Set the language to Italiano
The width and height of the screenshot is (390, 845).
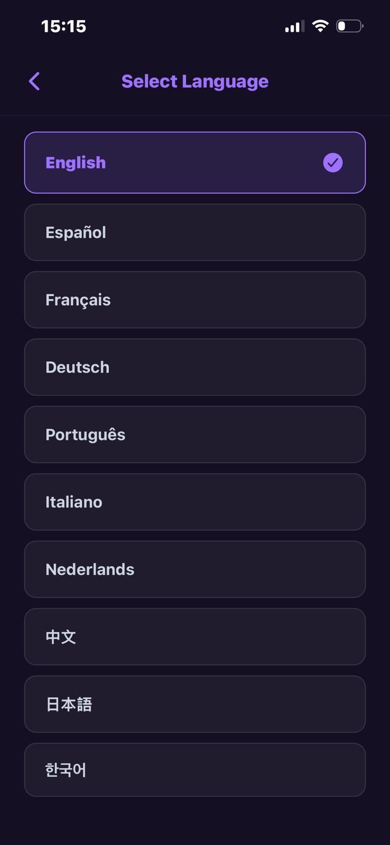pyautogui.click(x=195, y=502)
